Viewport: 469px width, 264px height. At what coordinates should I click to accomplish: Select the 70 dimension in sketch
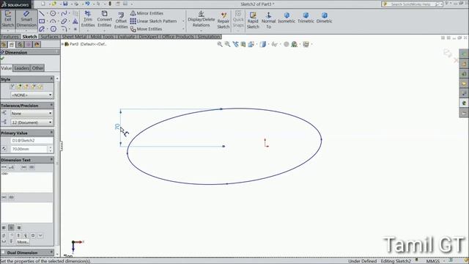(117, 127)
